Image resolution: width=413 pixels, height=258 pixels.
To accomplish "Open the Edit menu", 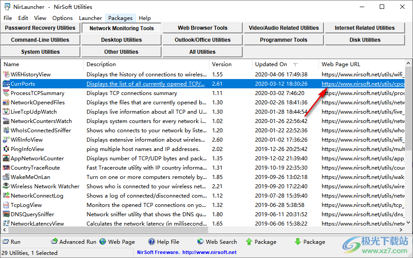I will click(x=23, y=18).
